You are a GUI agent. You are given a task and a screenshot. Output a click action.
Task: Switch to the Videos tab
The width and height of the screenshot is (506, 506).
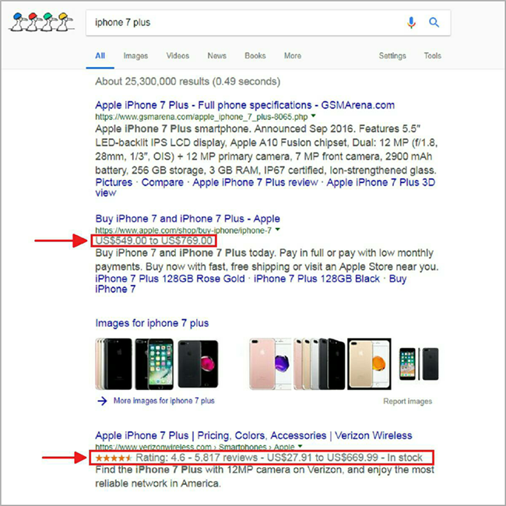pyautogui.click(x=177, y=56)
